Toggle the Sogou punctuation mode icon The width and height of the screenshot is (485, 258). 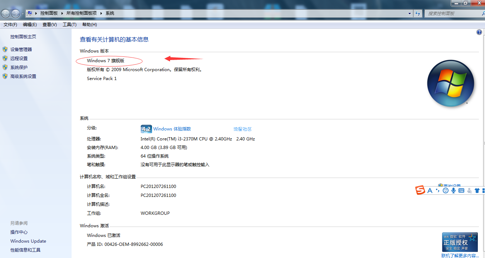(438, 190)
